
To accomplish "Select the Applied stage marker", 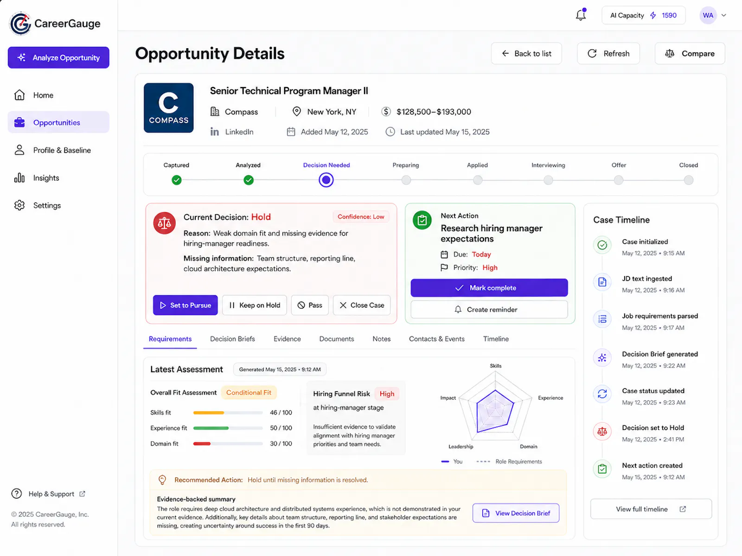I will coord(478,180).
